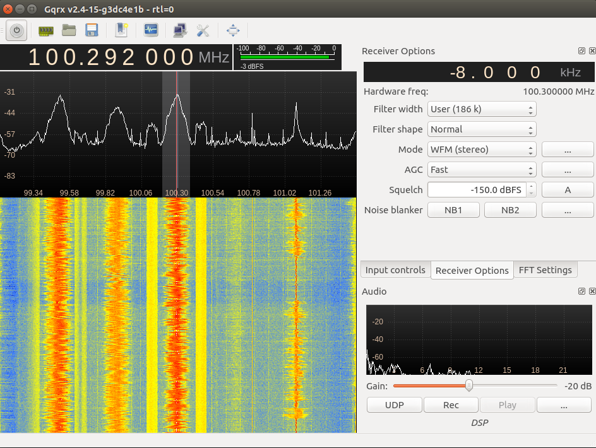Toggle the NB1 noise blanker
This screenshot has height=448, width=596.
(x=453, y=209)
